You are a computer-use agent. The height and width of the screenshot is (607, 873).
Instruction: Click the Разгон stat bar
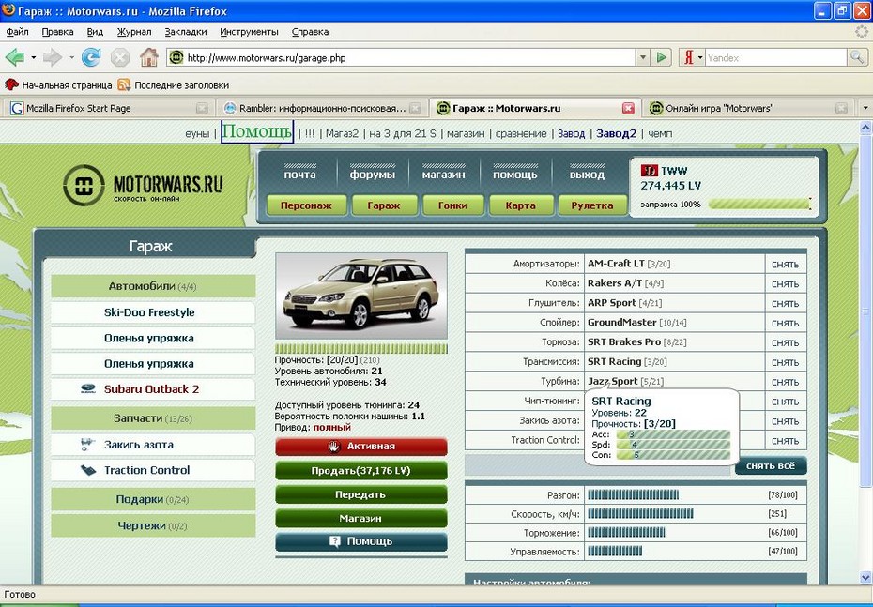coord(634,495)
